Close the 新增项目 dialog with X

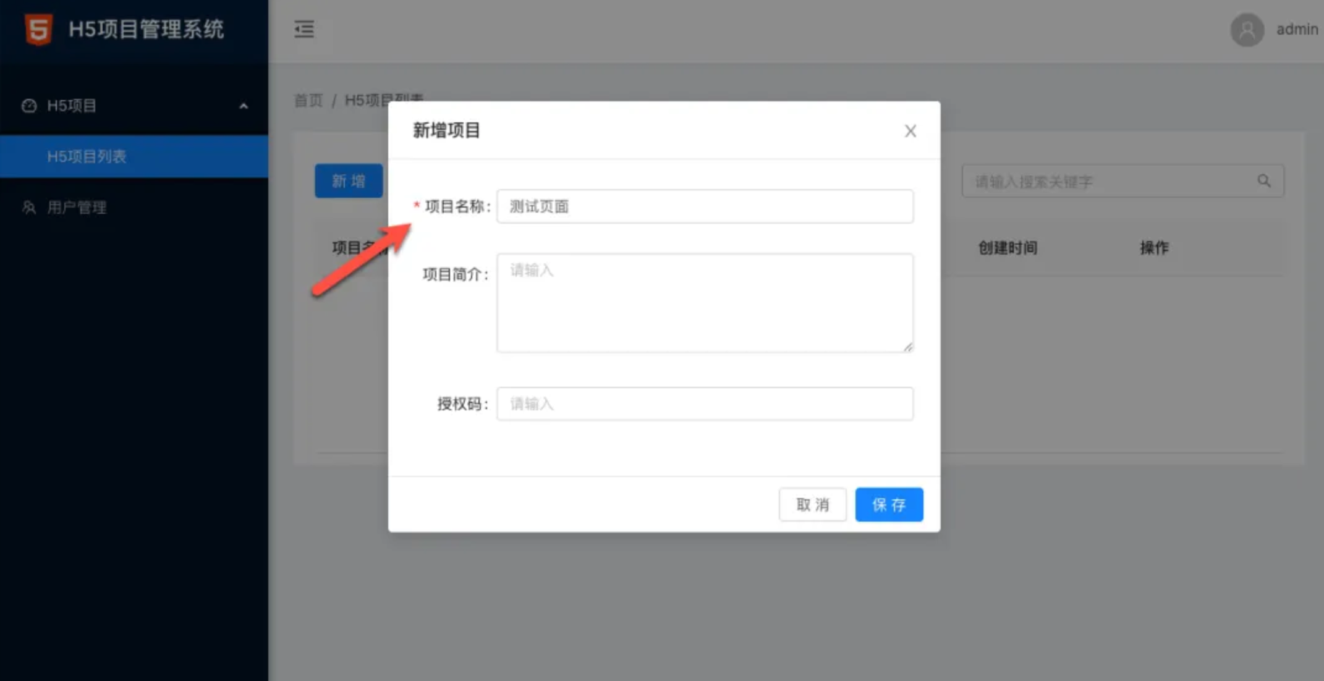click(x=910, y=131)
